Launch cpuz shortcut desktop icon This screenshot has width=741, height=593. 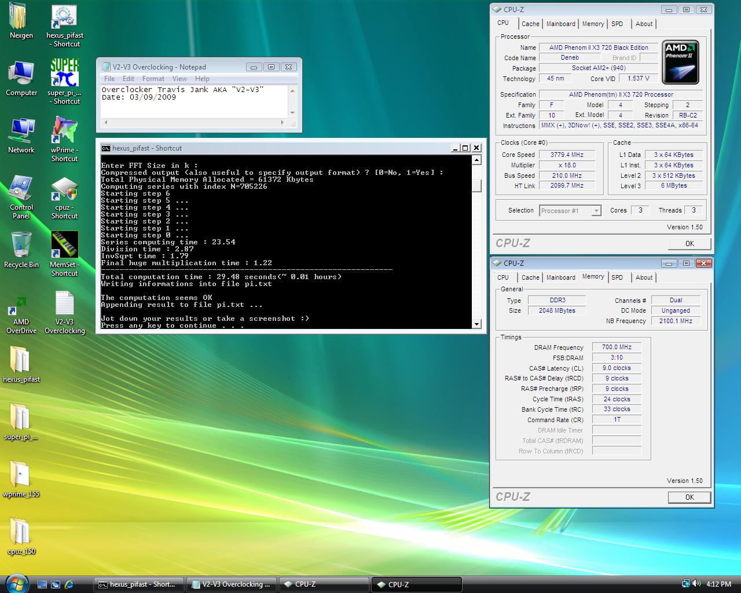pyautogui.click(x=65, y=197)
